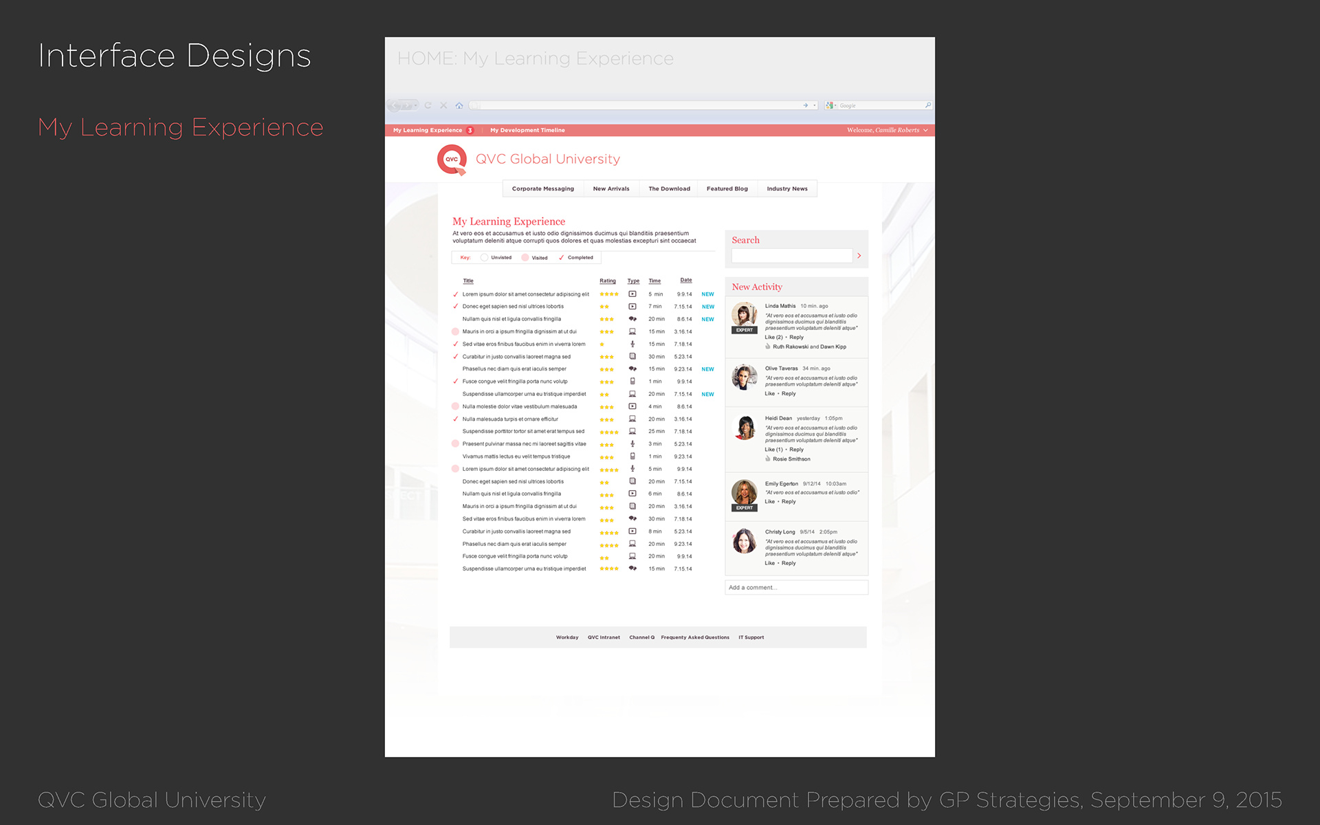Click Like (2) under Linda Mathis comment
This screenshot has height=825, width=1320.
(x=774, y=338)
